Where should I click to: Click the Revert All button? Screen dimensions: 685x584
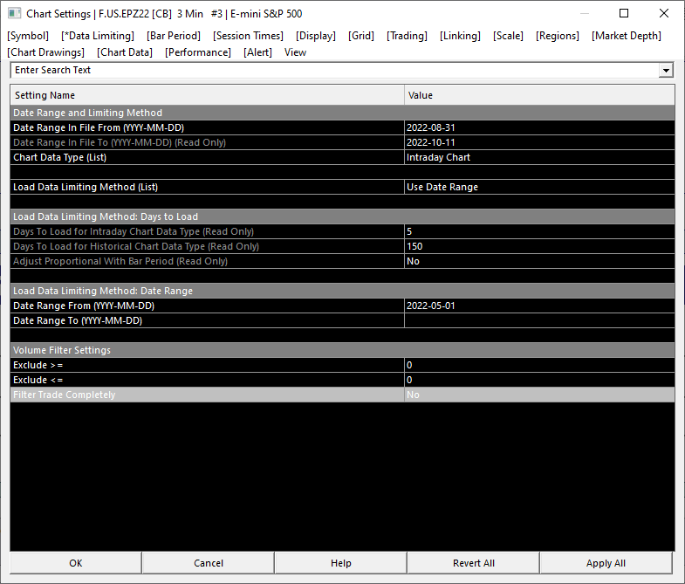(x=474, y=563)
